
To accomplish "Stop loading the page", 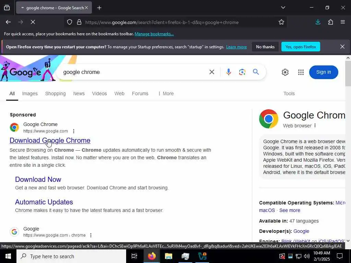I will 33,22.
